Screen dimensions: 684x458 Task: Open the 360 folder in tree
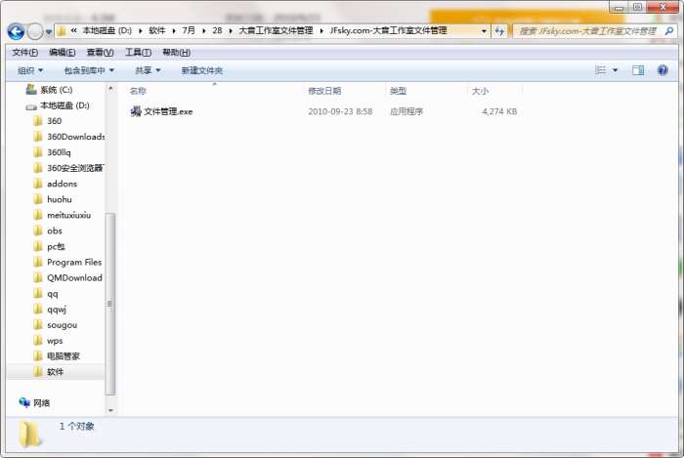coord(54,121)
